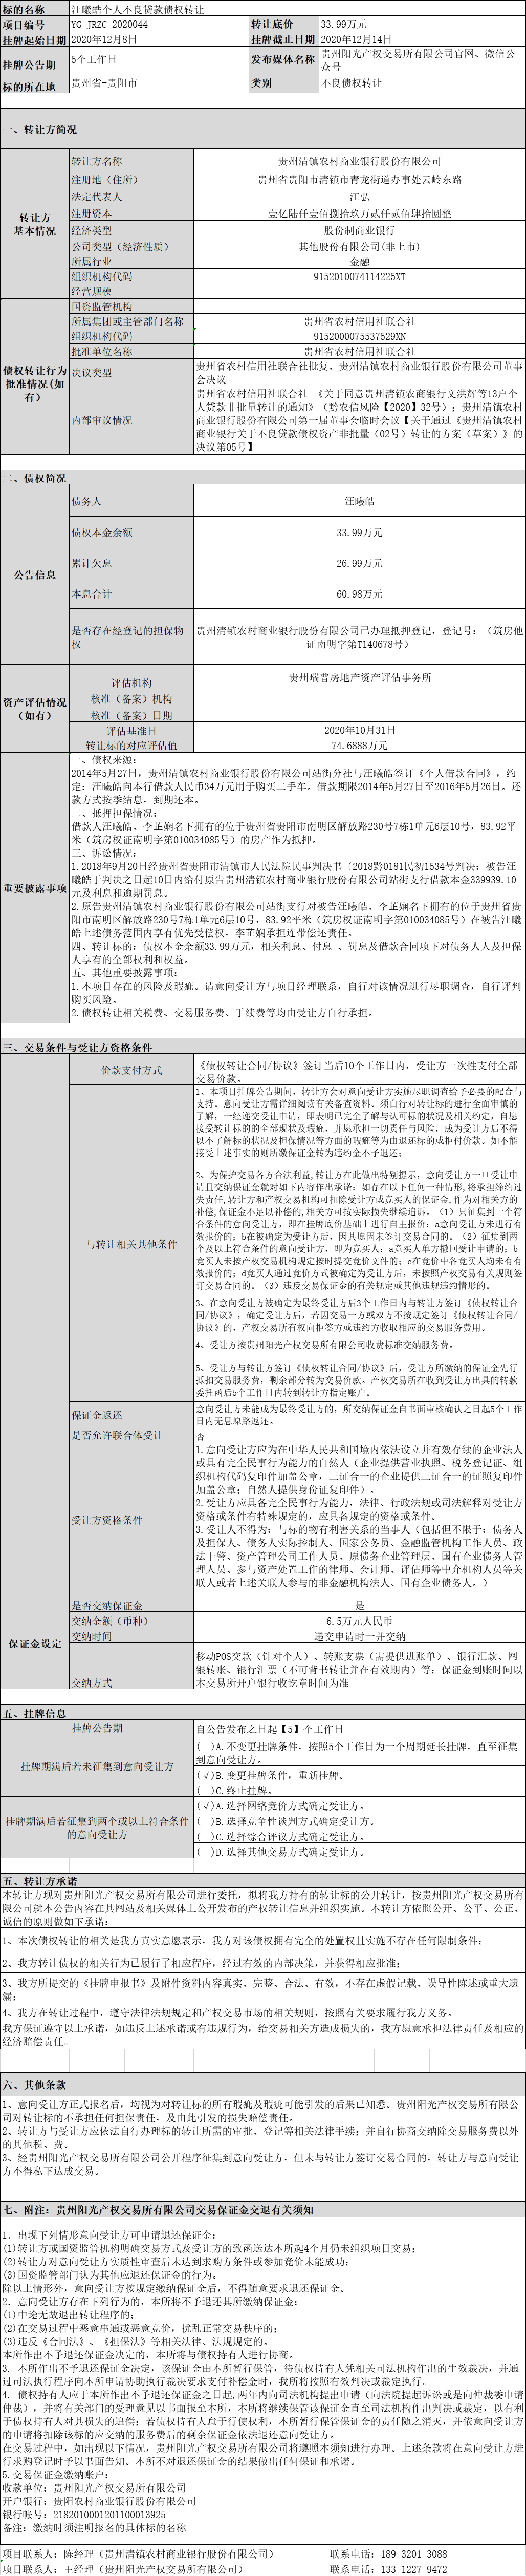Click the transferor name 贵州清镇农村商业银行股份有限公司

point(359,161)
